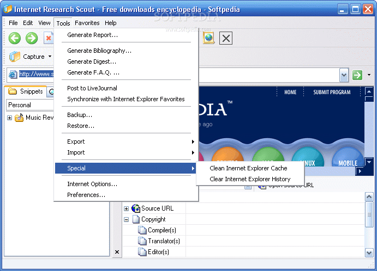Collapse the Copyright tree node
This screenshot has height=271, width=377.
(126, 219)
